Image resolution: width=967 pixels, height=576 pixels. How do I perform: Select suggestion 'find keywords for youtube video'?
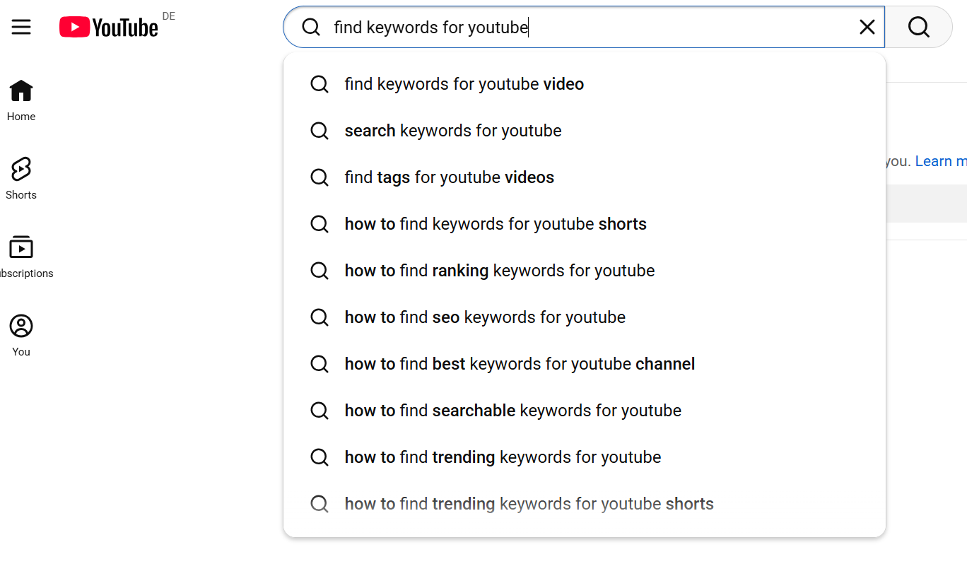point(585,84)
